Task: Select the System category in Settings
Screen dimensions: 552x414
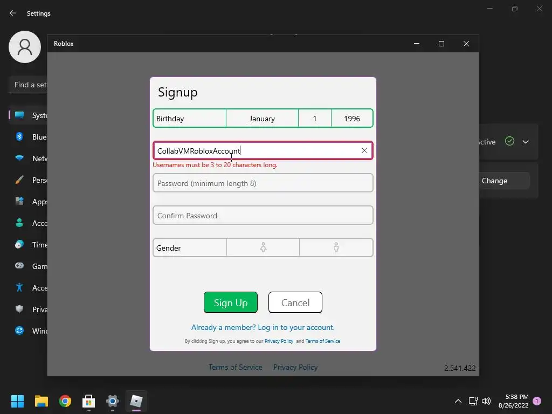Action: [28, 115]
